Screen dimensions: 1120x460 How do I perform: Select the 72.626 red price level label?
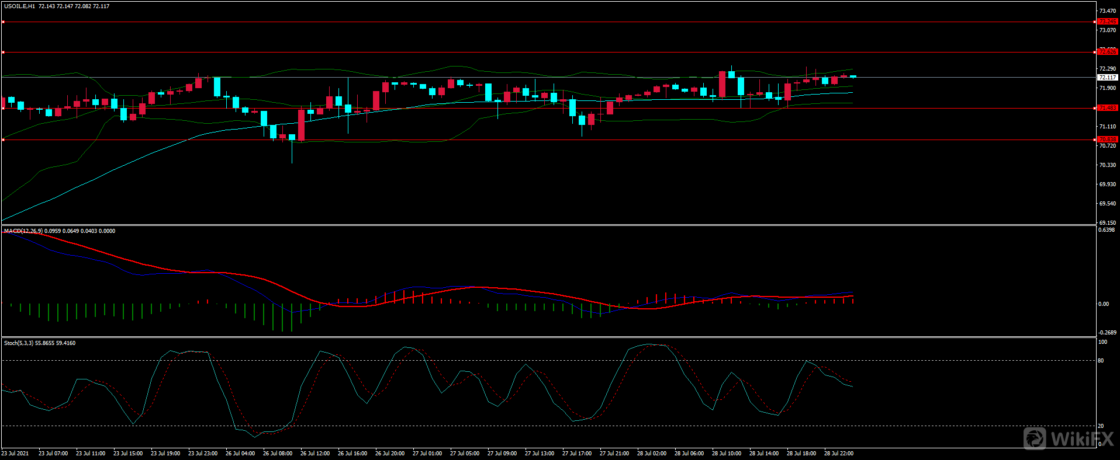coord(1107,52)
